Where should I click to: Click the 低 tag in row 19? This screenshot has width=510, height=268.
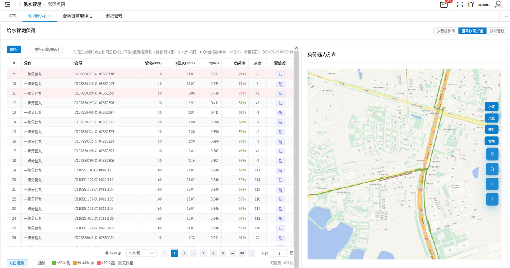280,170
